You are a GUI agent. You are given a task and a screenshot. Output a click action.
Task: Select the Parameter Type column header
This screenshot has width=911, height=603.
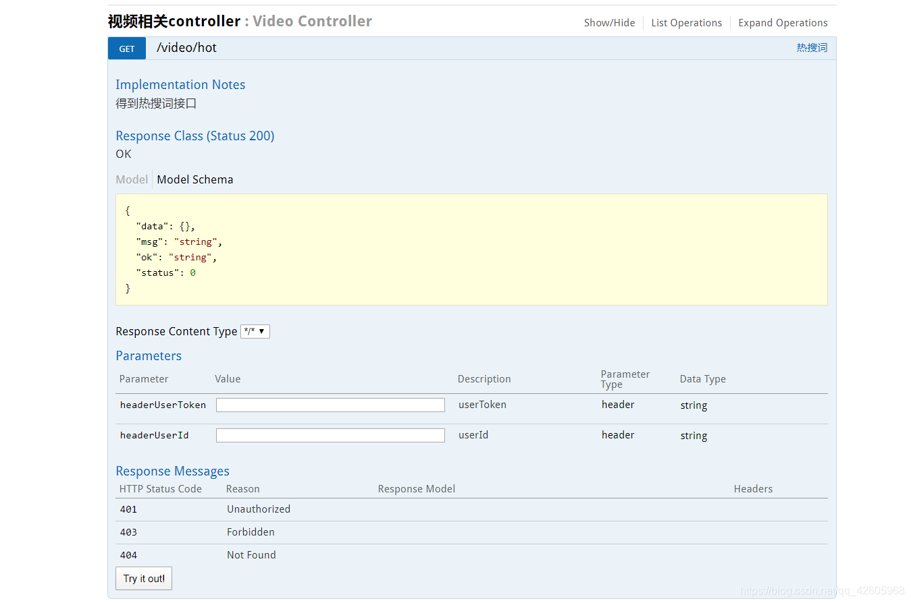tap(625, 379)
